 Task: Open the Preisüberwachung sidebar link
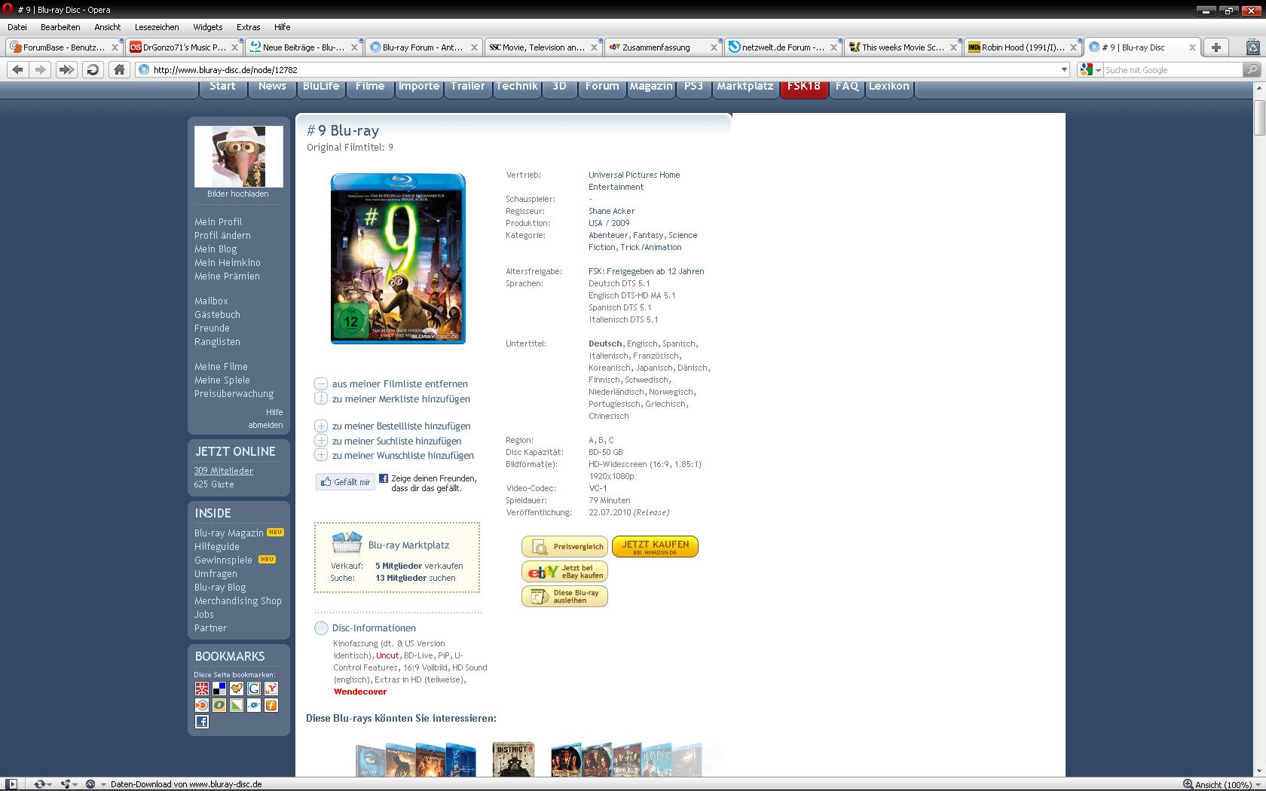234,393
